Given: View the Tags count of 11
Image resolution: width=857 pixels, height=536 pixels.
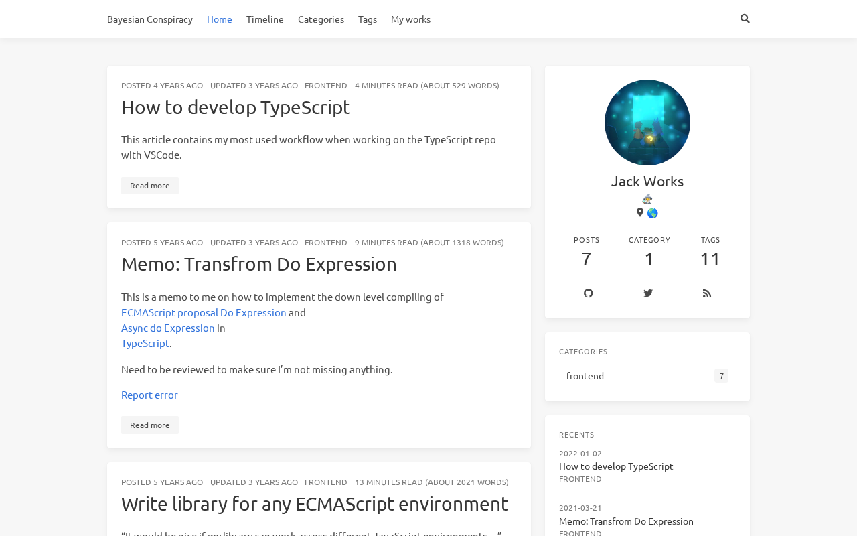Looking at the screenshot, I should [710, 259].
